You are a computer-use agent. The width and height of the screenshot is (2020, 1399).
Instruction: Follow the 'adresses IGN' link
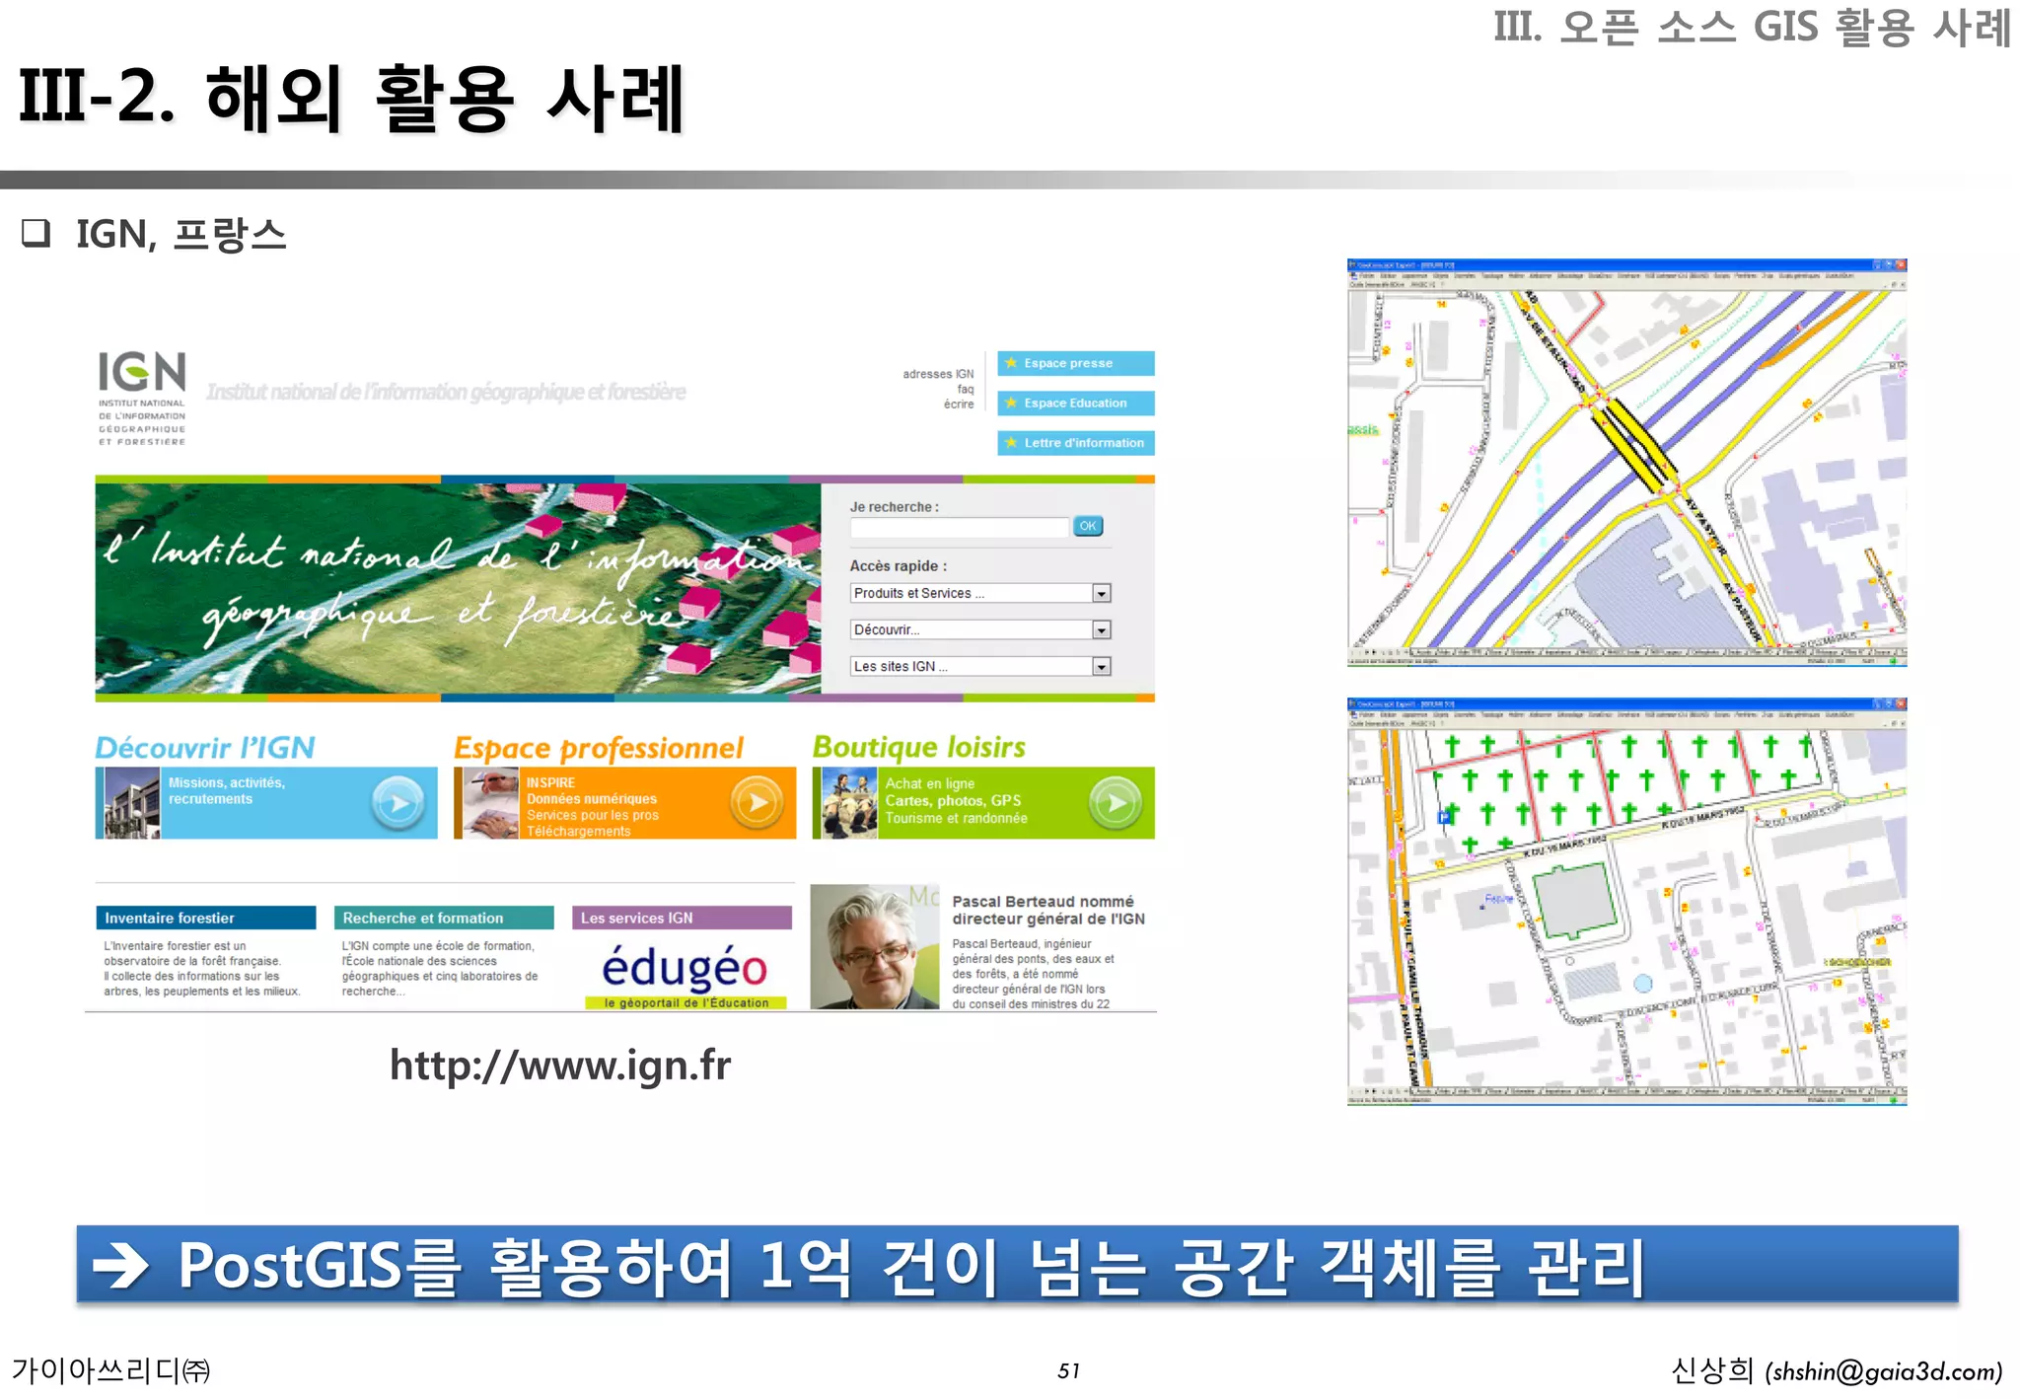pyautogui.click(x=938, y=374)
